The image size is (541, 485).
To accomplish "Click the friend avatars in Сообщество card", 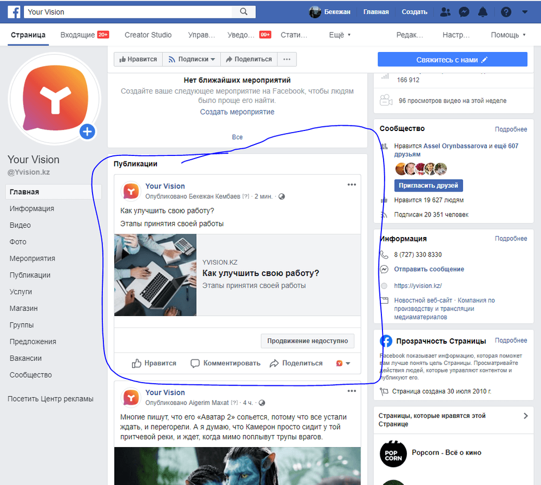I will pos(421,169).
